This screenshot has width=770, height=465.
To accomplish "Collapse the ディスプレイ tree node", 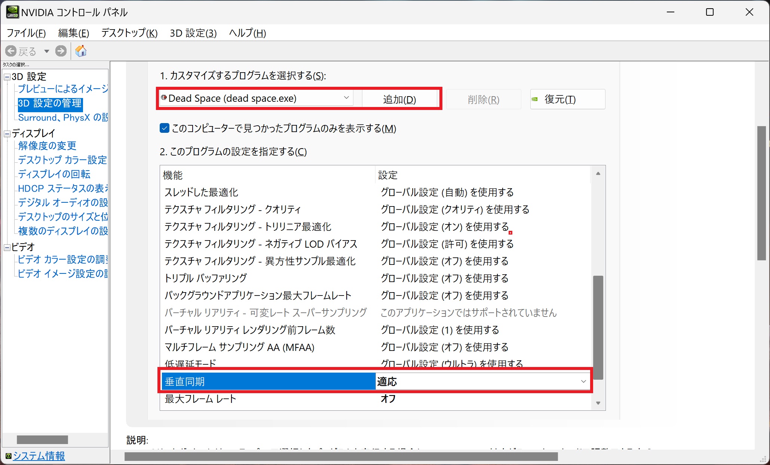I will point(7,134).
